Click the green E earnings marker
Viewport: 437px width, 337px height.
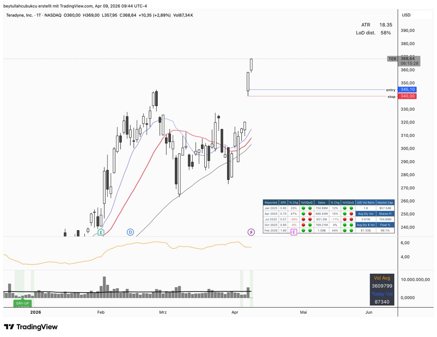click(101, 232)
